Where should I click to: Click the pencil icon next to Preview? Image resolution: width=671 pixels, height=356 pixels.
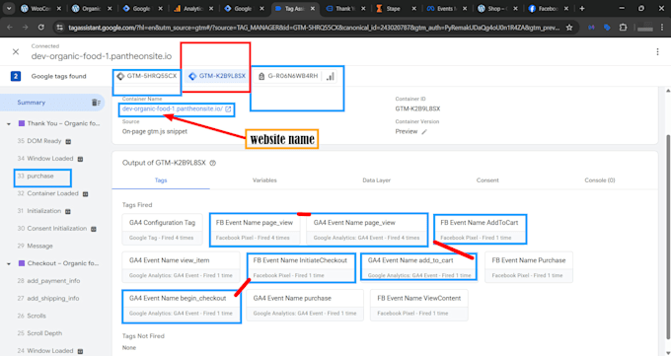click(x=424, y=132)
